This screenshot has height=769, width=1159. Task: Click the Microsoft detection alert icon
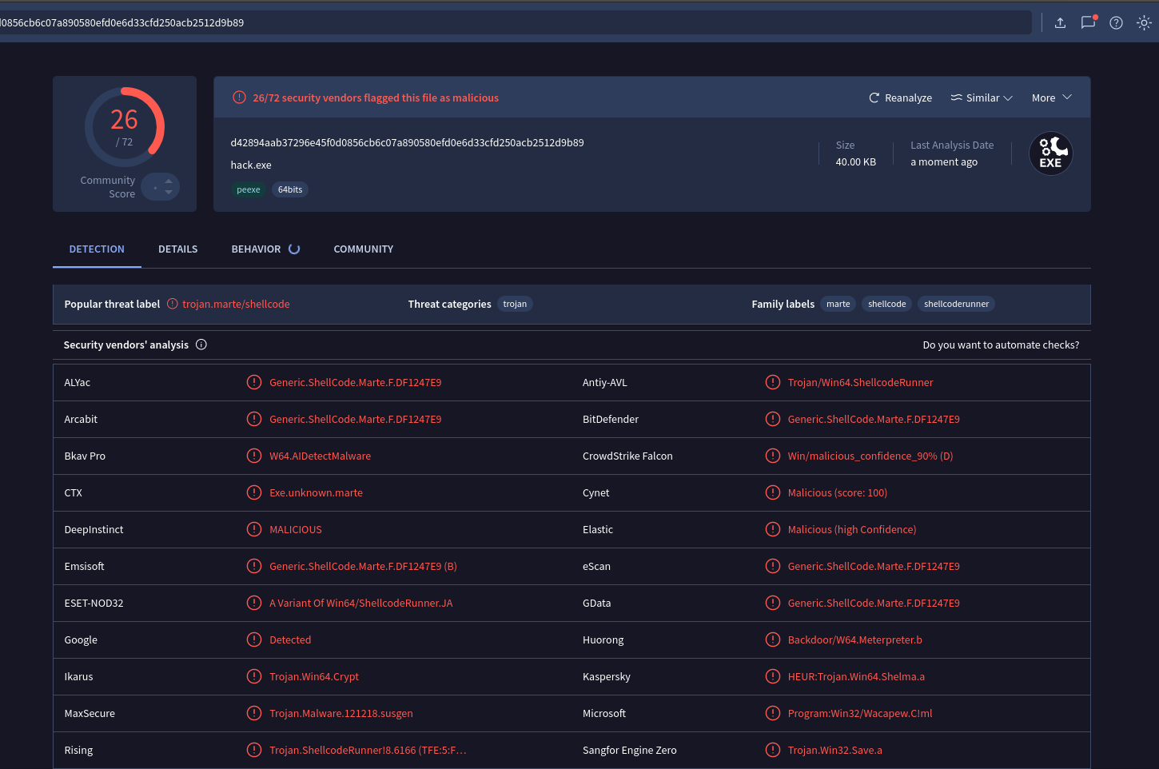point(773,713)
